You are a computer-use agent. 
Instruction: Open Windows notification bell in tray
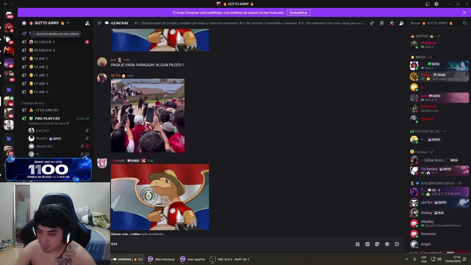click(x=464, y=259)
